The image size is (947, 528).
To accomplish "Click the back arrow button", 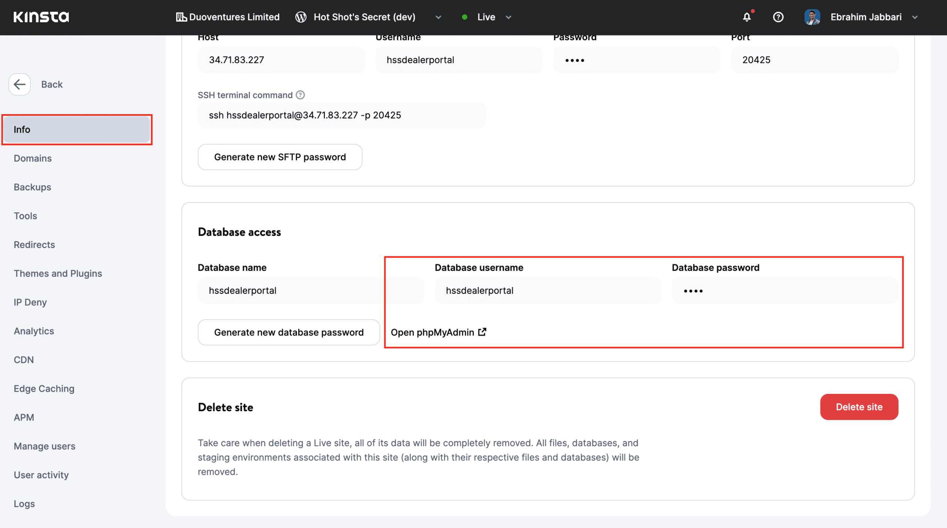I will (x=20, y=84).
